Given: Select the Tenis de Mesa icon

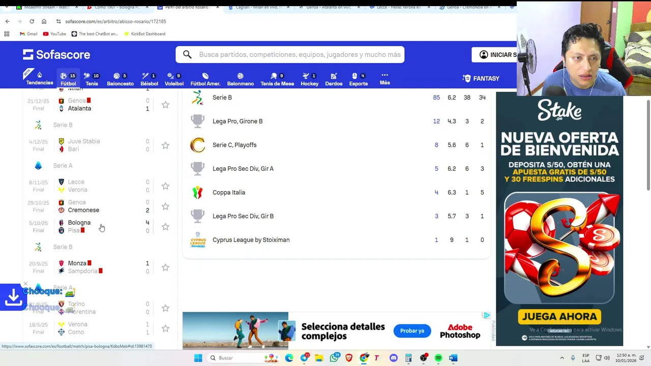Looking at the screenshot, I should [277, 79].
